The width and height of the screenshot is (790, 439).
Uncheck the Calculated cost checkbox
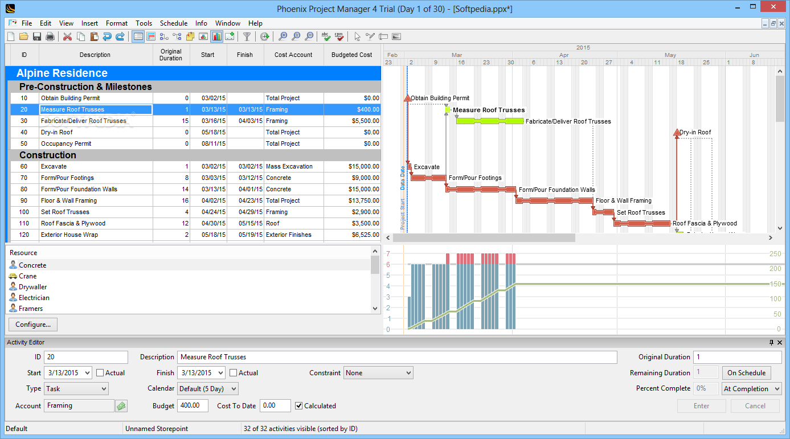[299, 406]
